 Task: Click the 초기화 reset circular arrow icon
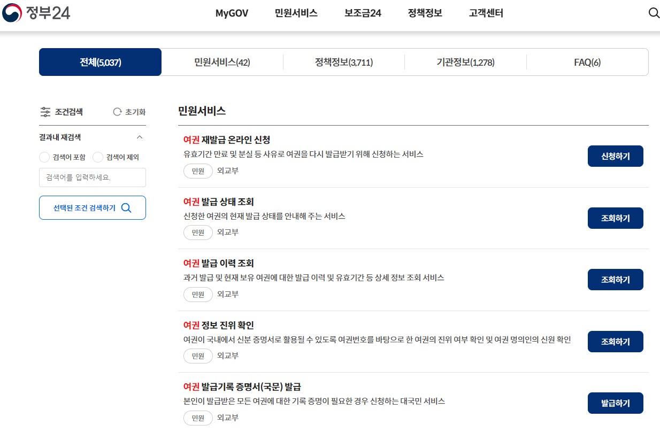(x=117, y=112)
